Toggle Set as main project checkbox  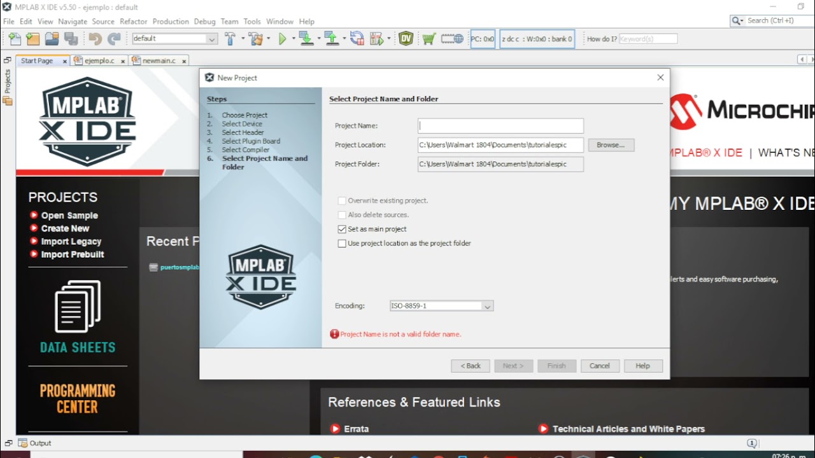pyautogui.click(x=342, y=229)
